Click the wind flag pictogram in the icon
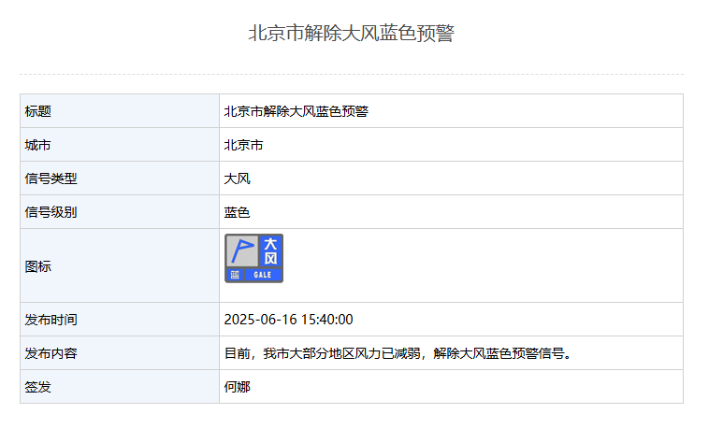 [x=242, y=250]
